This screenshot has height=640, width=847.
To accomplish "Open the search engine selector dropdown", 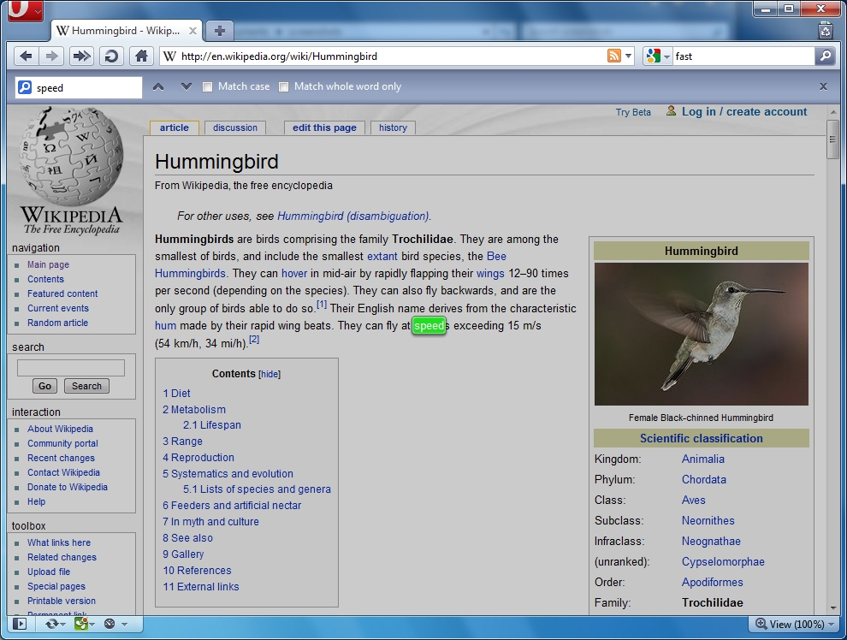I will [666, 56].
